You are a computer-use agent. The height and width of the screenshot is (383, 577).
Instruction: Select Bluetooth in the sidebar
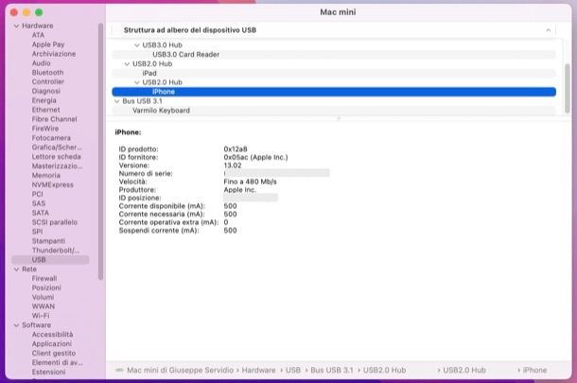[47, 73]
